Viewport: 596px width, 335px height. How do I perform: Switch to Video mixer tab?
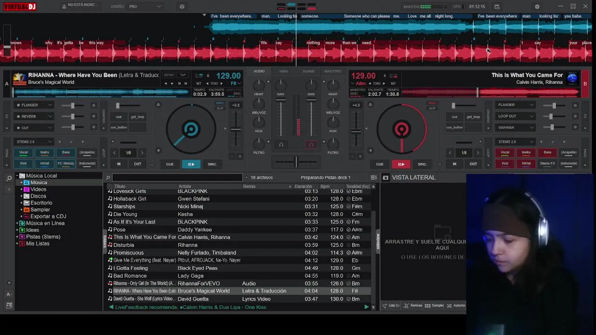click(284, 71)
